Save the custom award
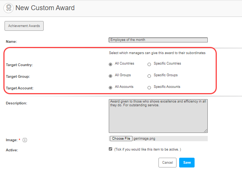This screenshot has width=242, height=190. click(x=187, y=163)
